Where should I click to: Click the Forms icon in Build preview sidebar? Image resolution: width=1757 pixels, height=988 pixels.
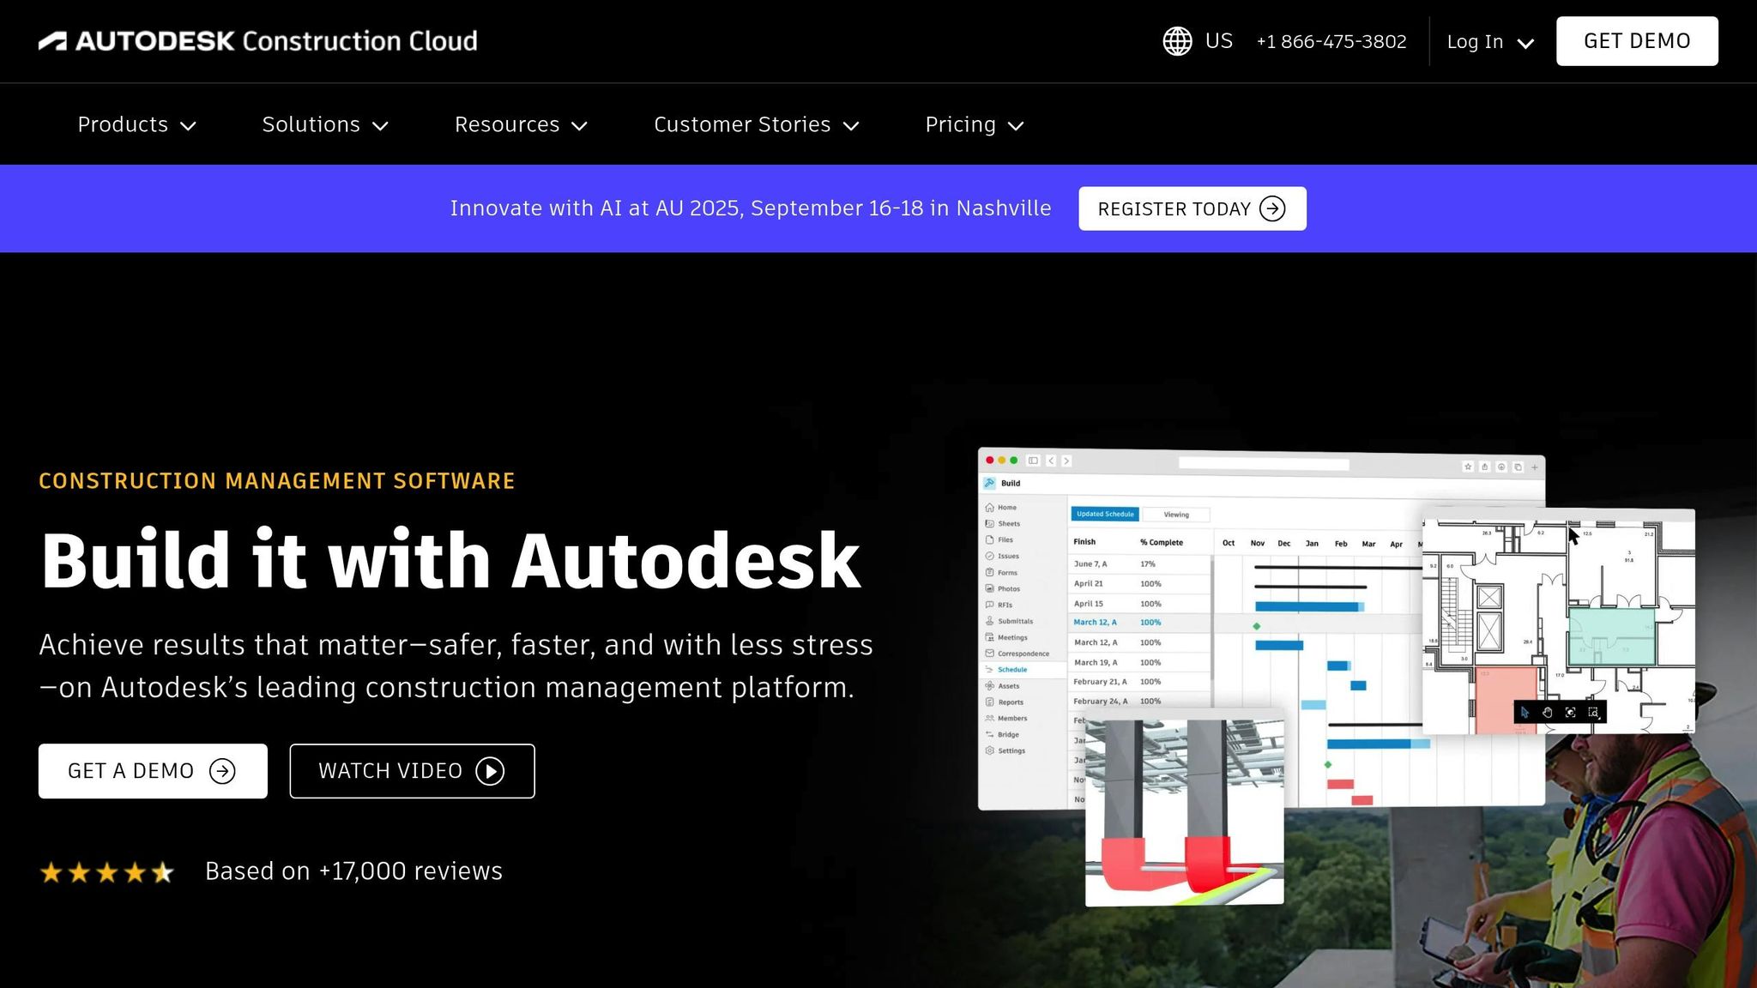pos(989,573)
